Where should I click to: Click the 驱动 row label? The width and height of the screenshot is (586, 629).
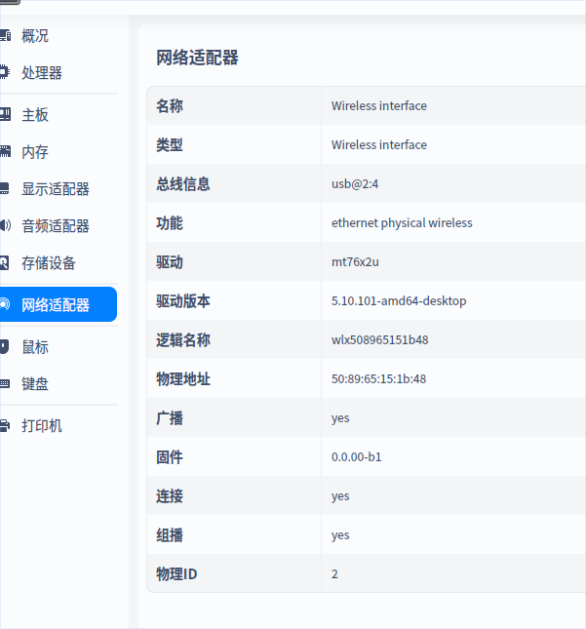pyautogui.click(x=170, y=262)
